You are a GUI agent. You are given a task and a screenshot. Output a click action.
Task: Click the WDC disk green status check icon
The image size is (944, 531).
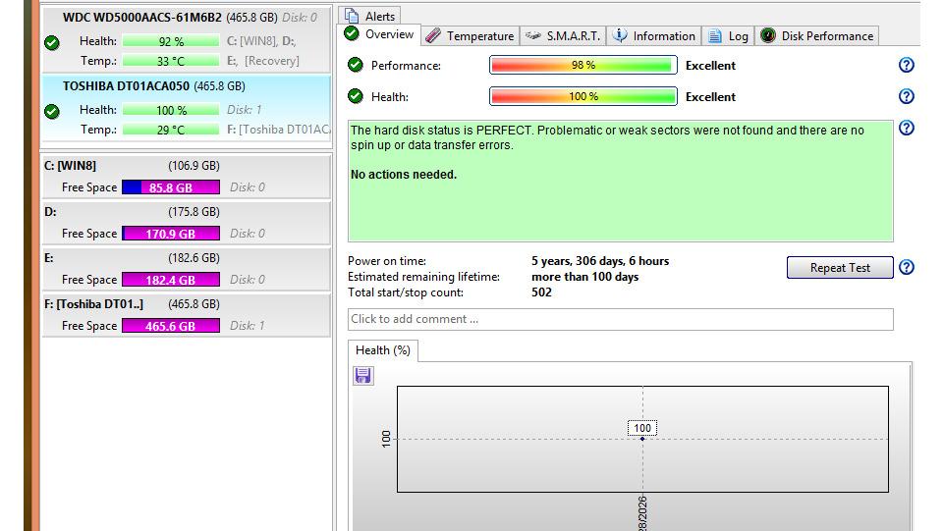click(52, 43)
